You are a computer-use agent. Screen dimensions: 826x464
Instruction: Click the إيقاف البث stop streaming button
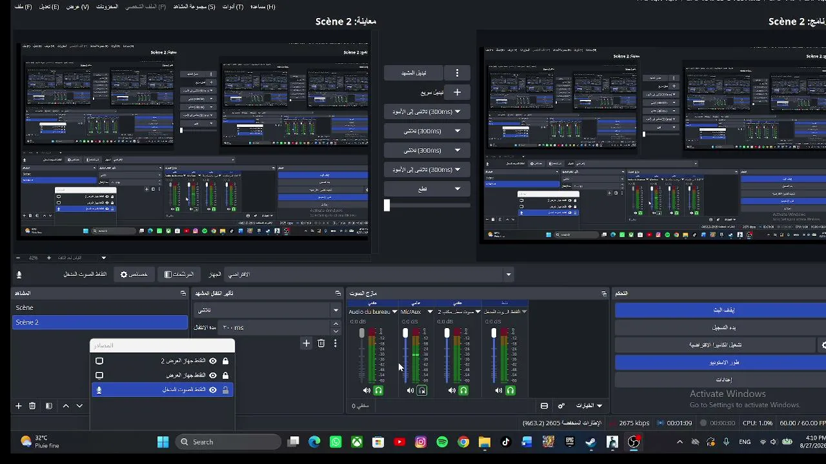(723, 310)
